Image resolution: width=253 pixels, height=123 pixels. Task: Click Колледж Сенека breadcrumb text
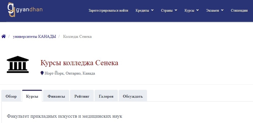[x=77, y=37]
